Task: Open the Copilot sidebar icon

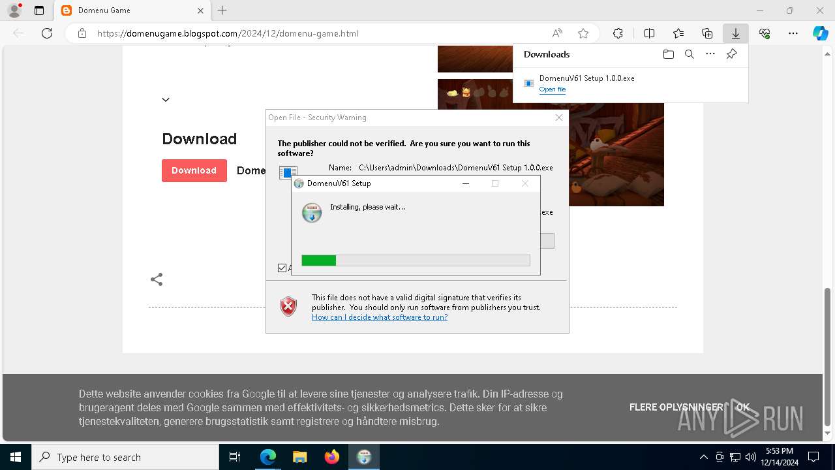Action: [x=821, y=33]
